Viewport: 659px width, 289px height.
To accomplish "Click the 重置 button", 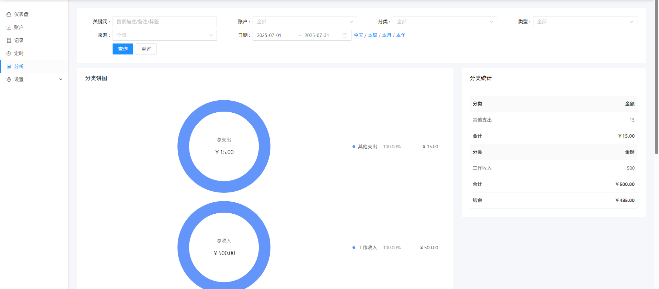I will 146,49.
